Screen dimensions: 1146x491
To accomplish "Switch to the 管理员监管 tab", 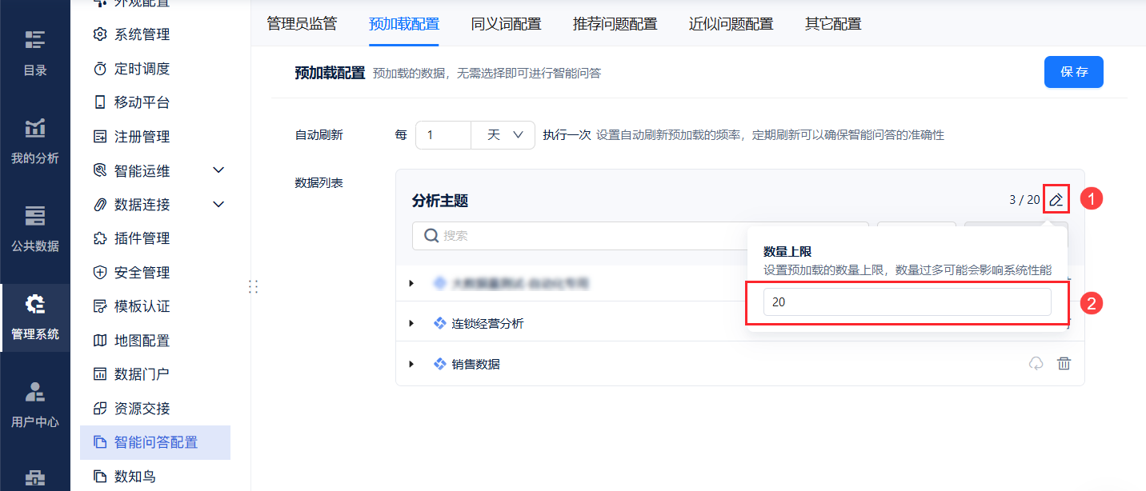I will (x=302, y=23).
